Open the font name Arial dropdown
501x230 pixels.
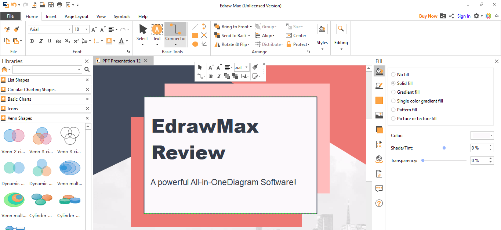pyautogui.click(x=69, y=29)
